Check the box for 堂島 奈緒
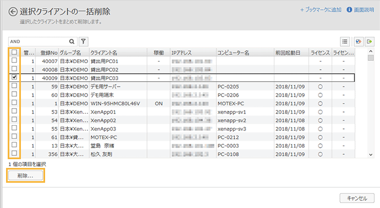Image resolution: width=380 pixels, height=208 pixels. (x=14, y=145)
